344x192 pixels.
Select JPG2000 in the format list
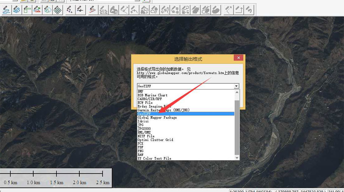[x=186, y=129]
